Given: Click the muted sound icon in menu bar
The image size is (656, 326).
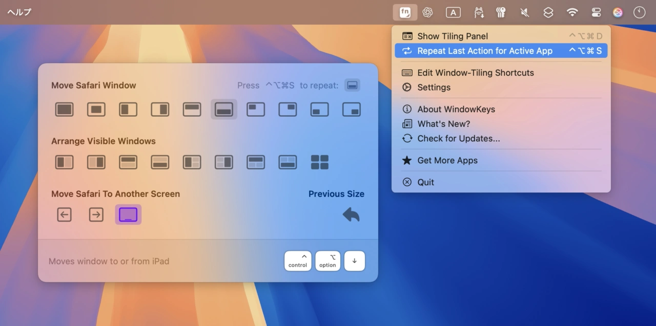Looking at the screenshot, I should (525, 12).
